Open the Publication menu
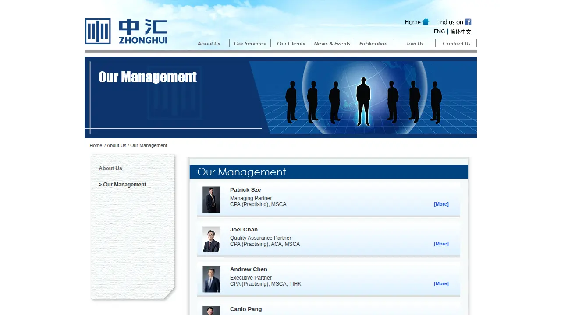Image resolution: width=561 pixels, height=315 pixels. pos(373,43)
